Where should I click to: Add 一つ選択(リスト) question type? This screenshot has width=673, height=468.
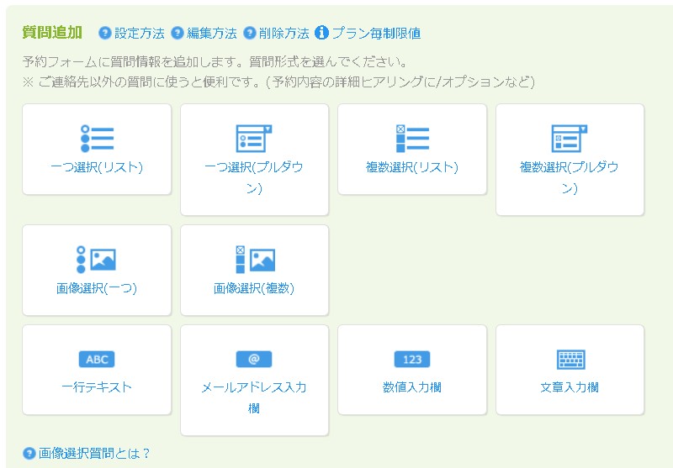(97, 167)
